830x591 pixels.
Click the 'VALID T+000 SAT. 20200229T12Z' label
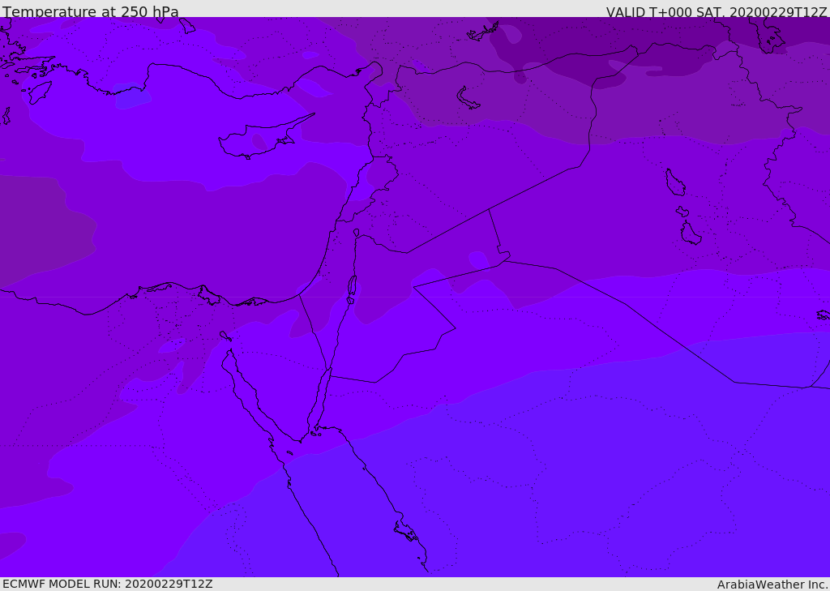coord(717,11)
